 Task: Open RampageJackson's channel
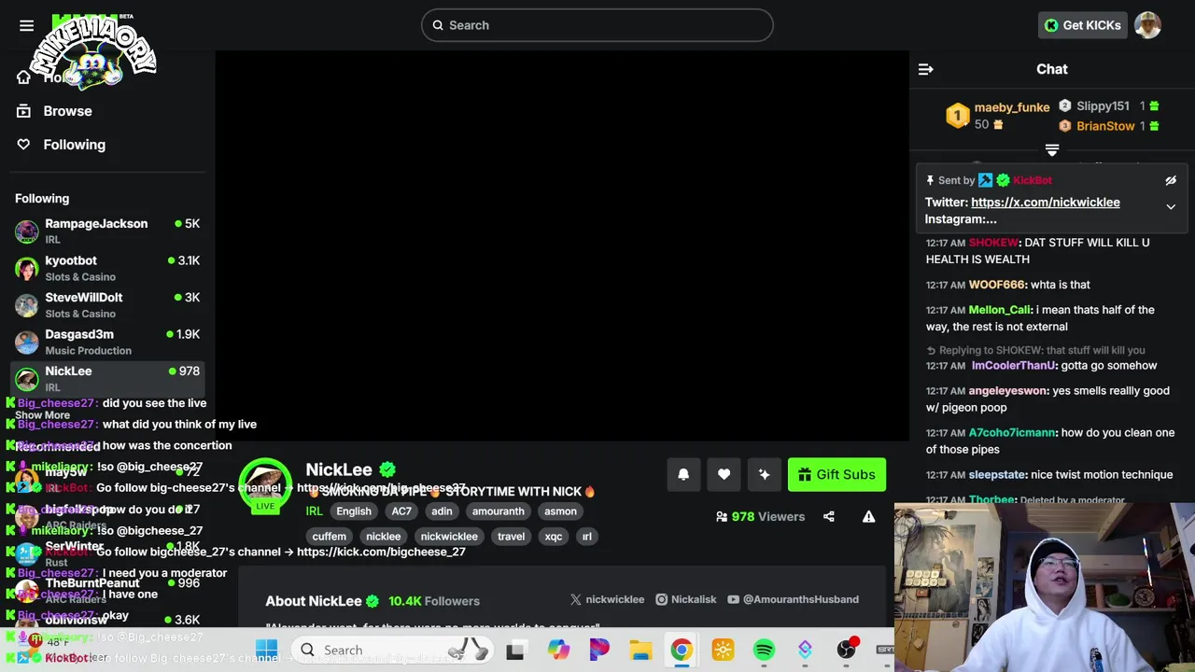click(x=107, y=231)
